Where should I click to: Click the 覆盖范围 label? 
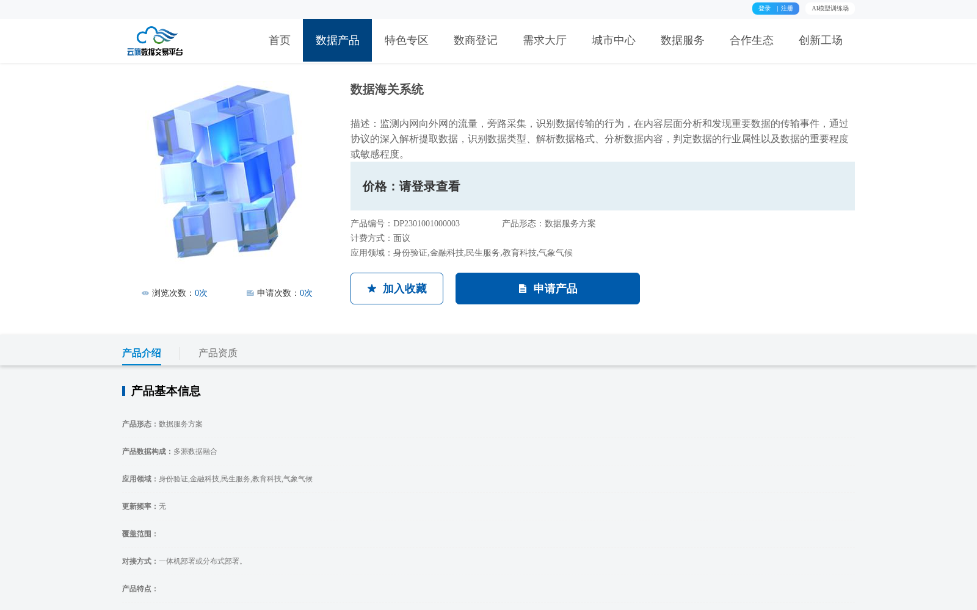click(140, 534)
